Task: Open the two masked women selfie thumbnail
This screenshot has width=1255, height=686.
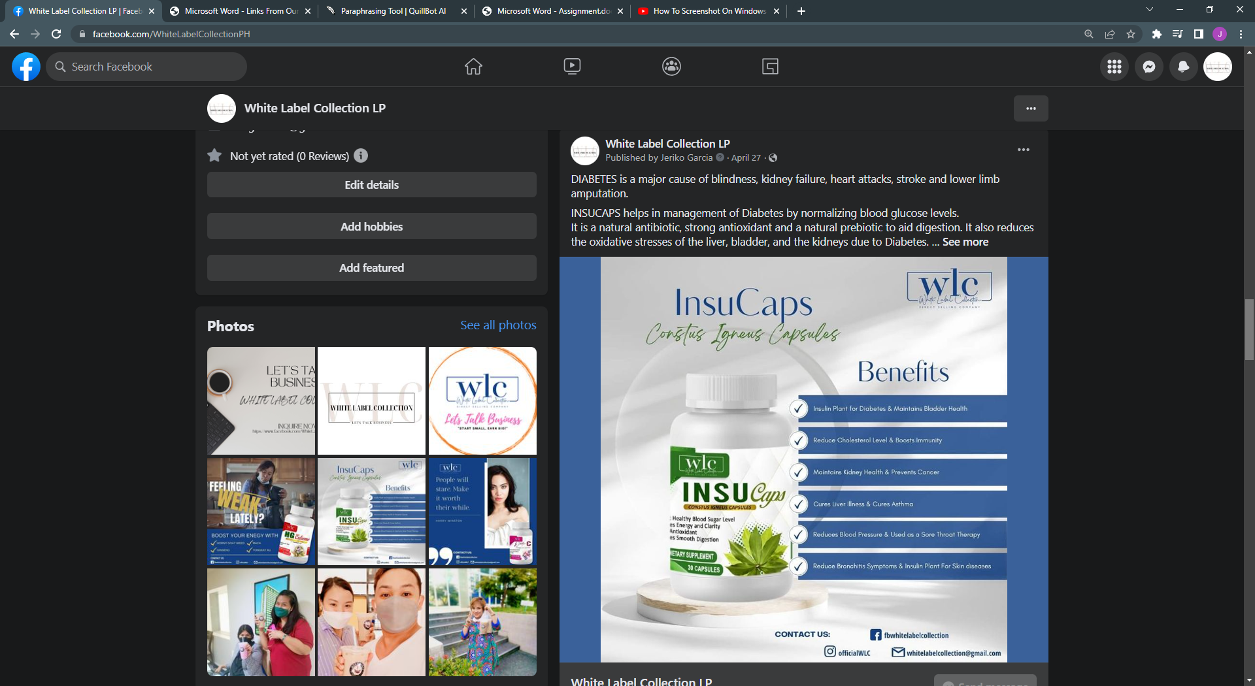Action: pyautogui.click(x=371, y=622)
